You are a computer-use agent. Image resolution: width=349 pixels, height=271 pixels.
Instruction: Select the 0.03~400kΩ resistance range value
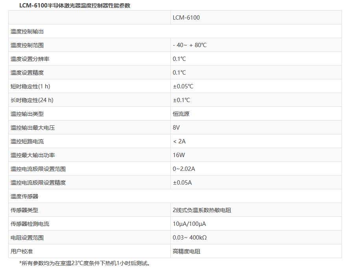(x=190, y=238)
